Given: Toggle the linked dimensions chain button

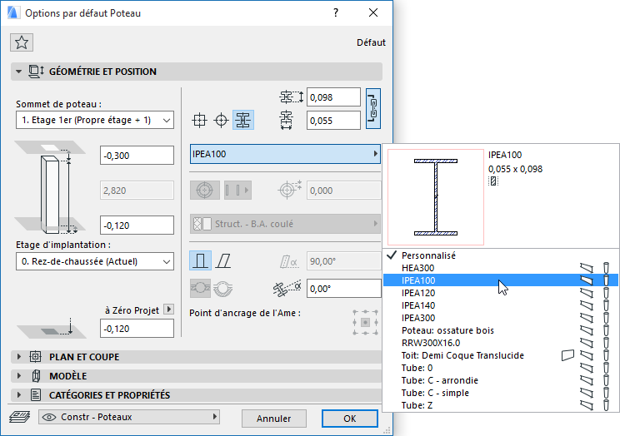Looking at the screenshot, I should 373,108.
